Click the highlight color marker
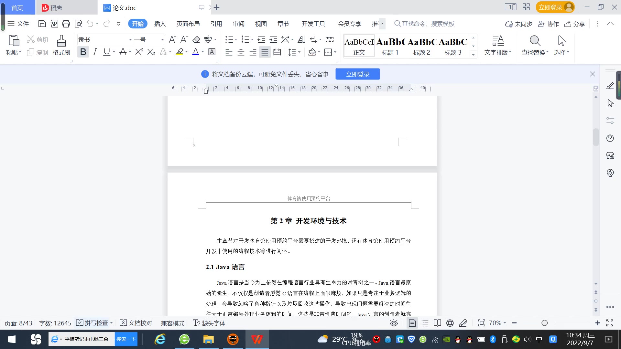The width and height of the screenshot is (621, 349). tap(180, 52)
